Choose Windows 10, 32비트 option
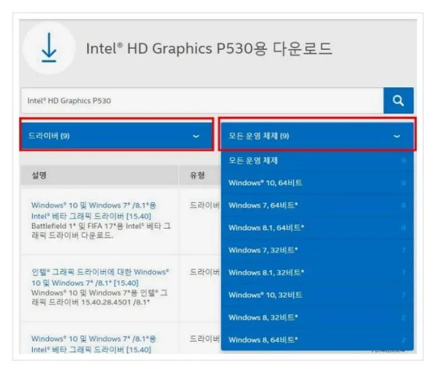The image size is (436, 373). point(317,295)
